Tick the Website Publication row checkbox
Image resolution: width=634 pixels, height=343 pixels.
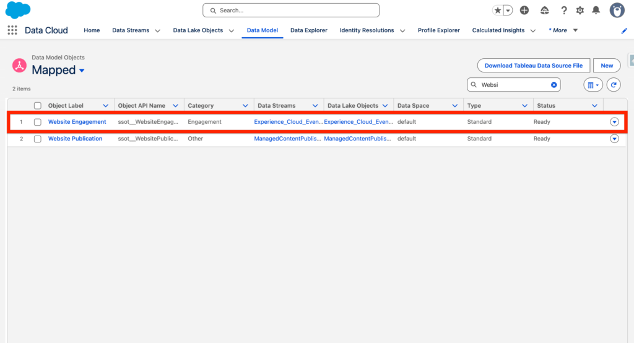(x=38, y=139)
